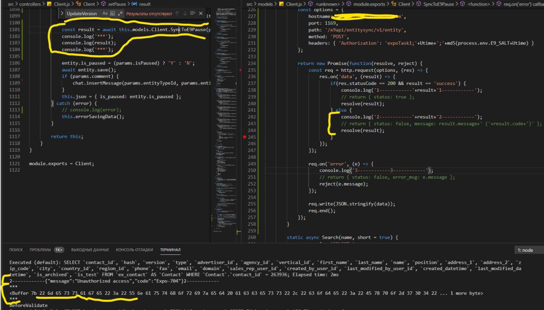Click the '<Buffer 7b 22 6d...' terminal output line
Image resolution: width=544 pixels, height=310 pixels.
click(246, 293)
